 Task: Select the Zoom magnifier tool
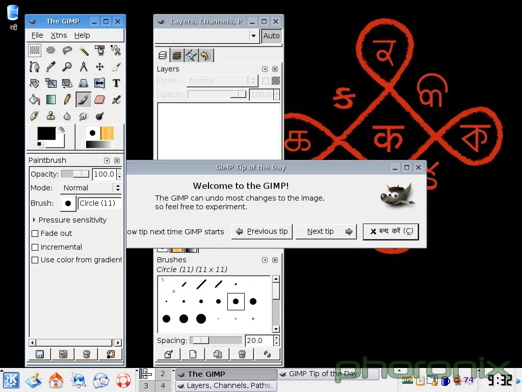[67, 67]
